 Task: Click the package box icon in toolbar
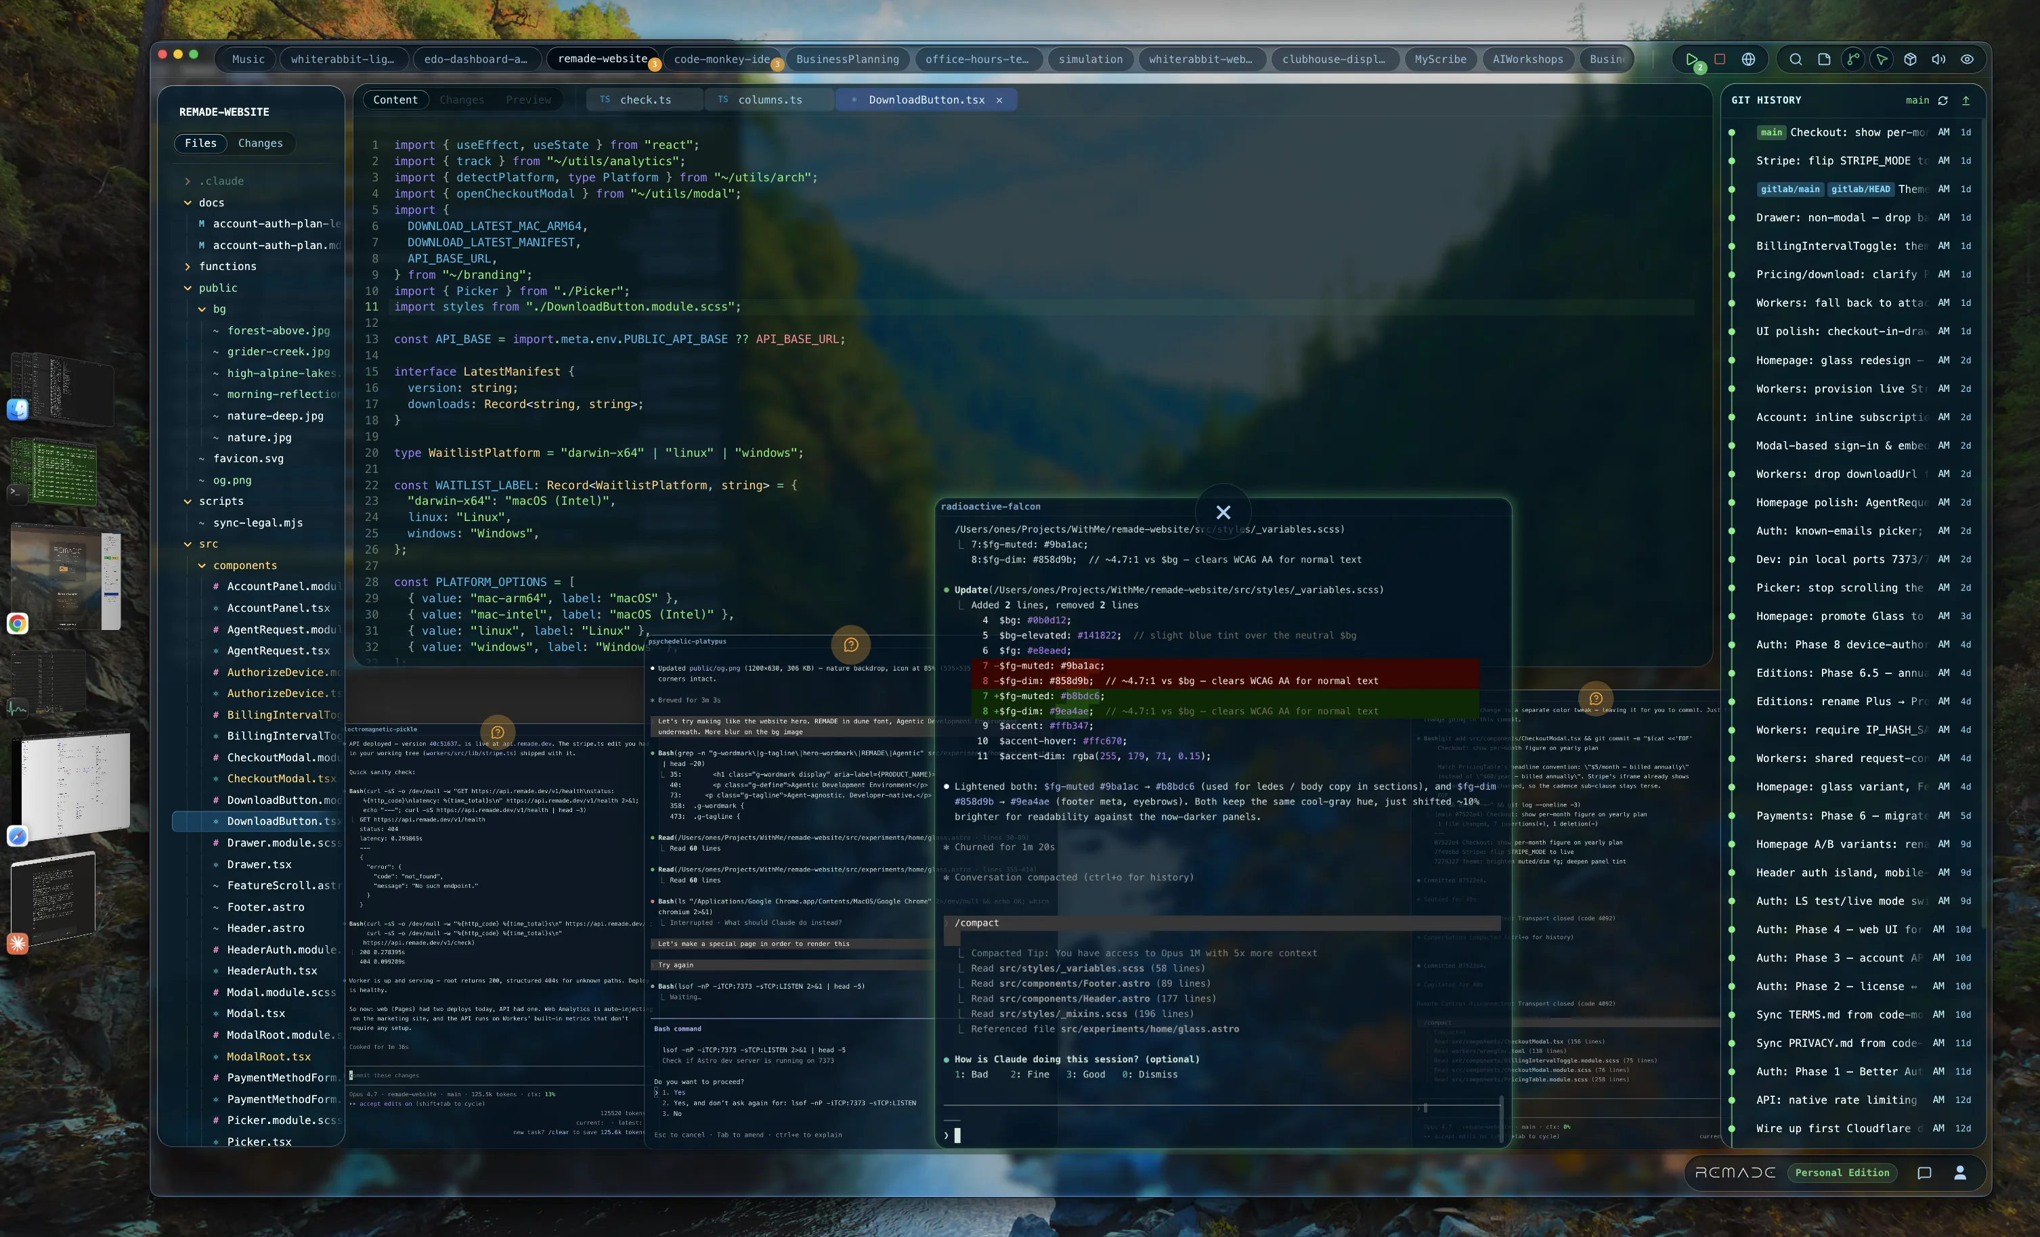(1910, 60)
